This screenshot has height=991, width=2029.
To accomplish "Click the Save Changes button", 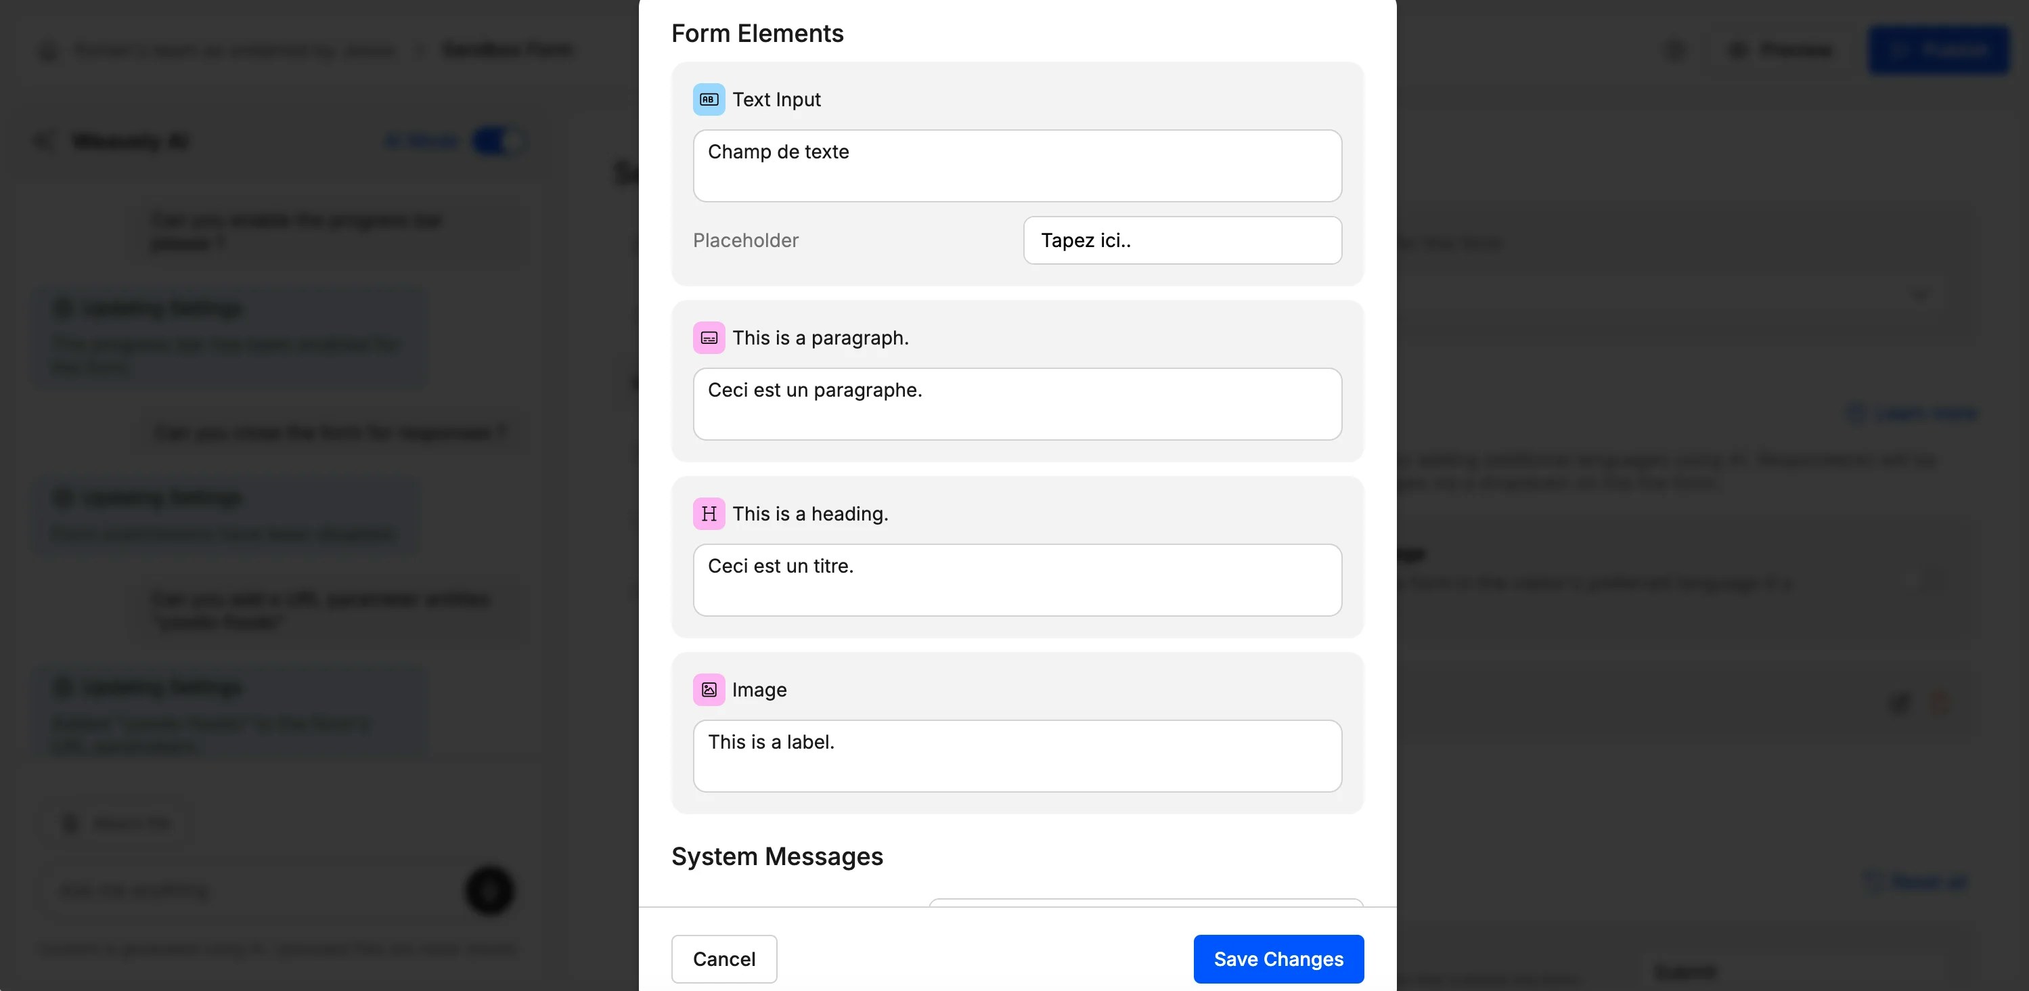I will click(x=1278, y=959).
